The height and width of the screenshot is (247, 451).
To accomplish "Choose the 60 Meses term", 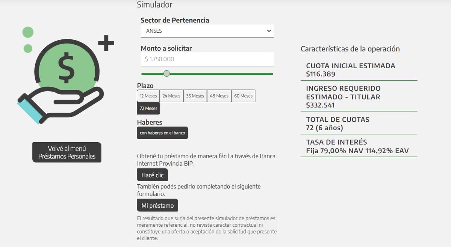I will 243,96.
